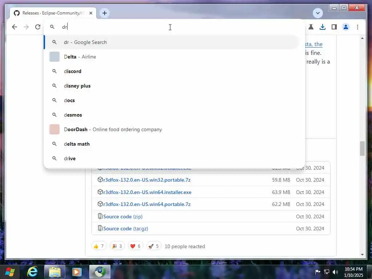372x279 pixels.
Task: Select the desmos suggestion
Action: [171, 115]
